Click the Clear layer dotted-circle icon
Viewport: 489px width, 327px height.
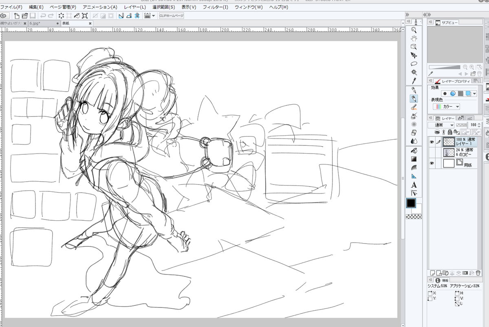62,16
